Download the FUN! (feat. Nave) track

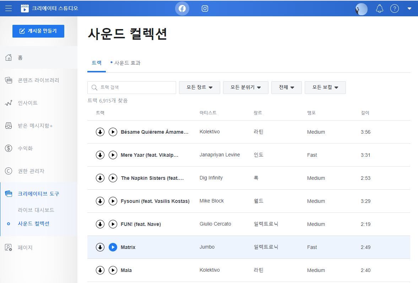click(x=100, y=224)
